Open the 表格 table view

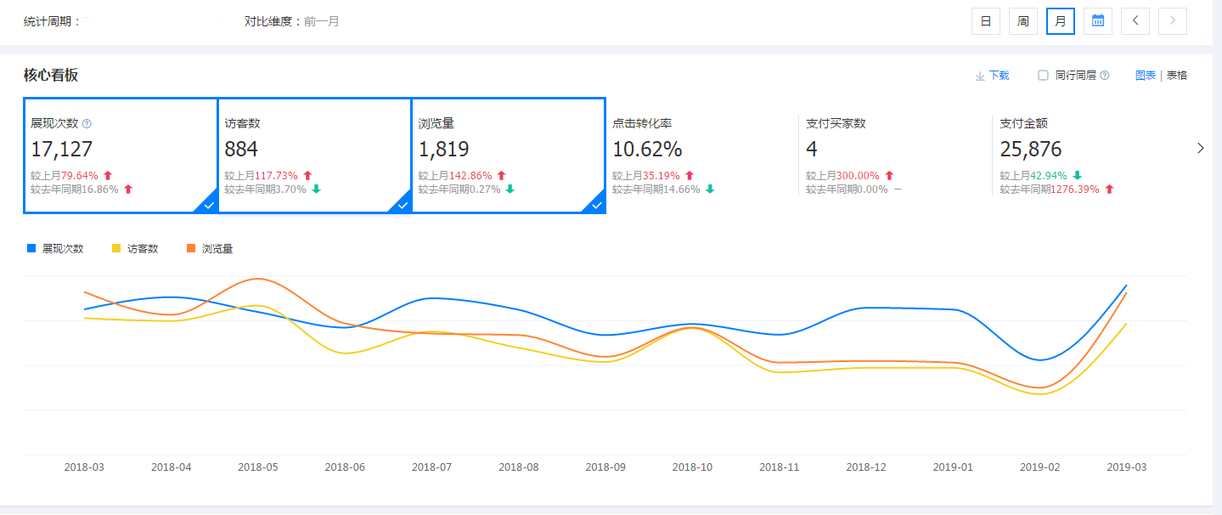pyautogui.click(x=1177, y=75)
